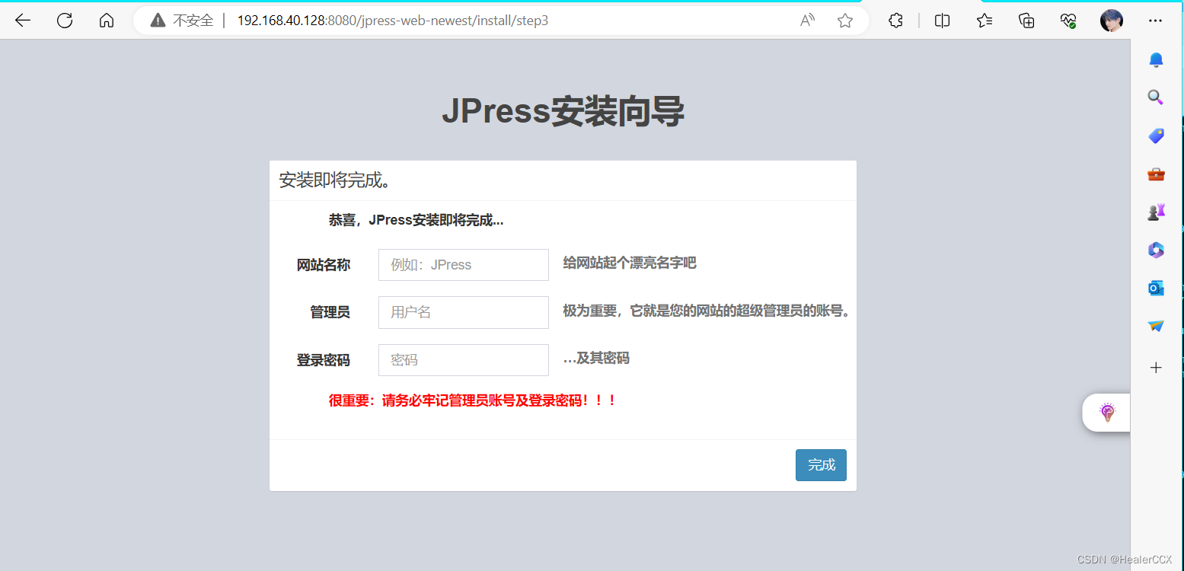Open Microsoft 365 icon in sidebar

pyautogui.click(x=1156, y=250)
